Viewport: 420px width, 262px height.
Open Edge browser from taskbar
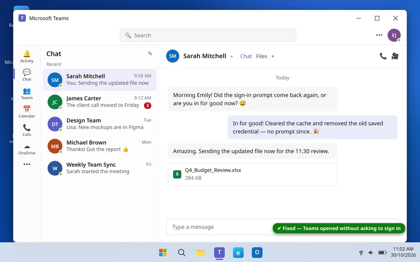pyautogui.click(x=238, y=252)
